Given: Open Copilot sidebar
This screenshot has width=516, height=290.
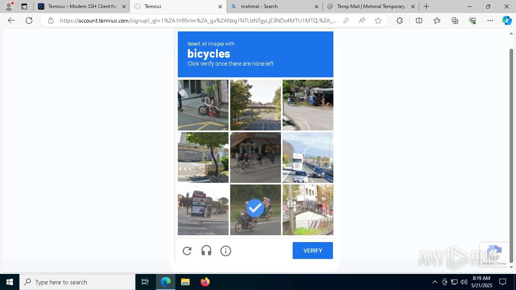Looking at the screenshot, I should [x=507, y=21].
